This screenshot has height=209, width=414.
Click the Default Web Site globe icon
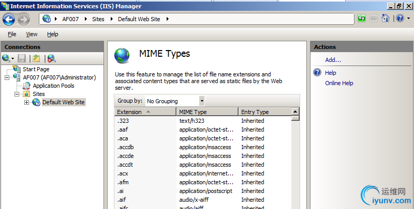coord(36,102)
